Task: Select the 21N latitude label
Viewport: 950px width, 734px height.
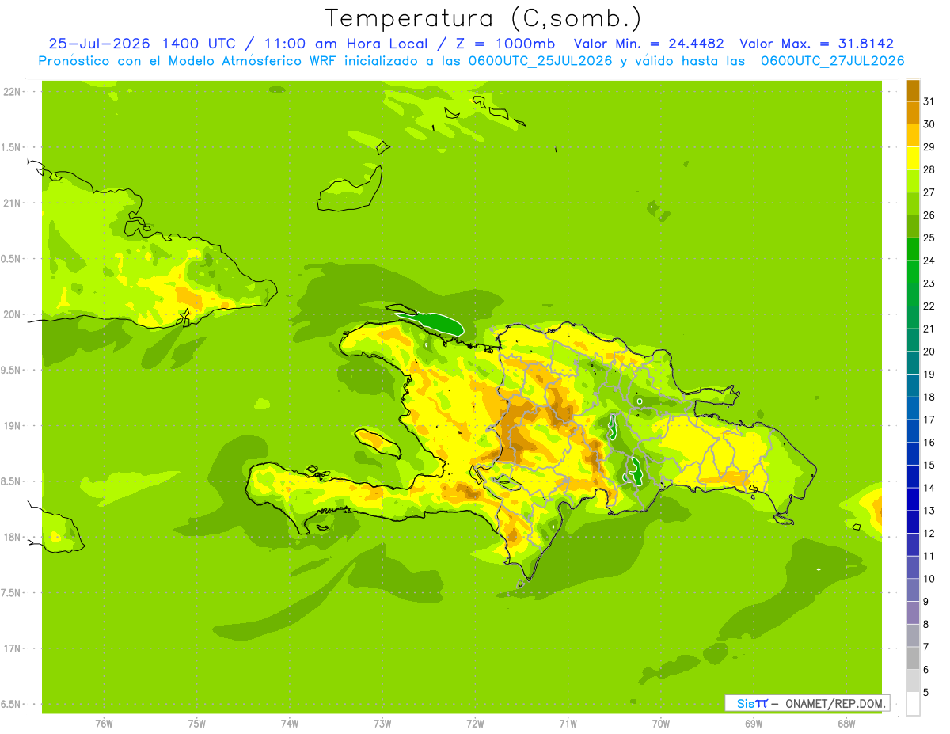Action: coord(12,203)
